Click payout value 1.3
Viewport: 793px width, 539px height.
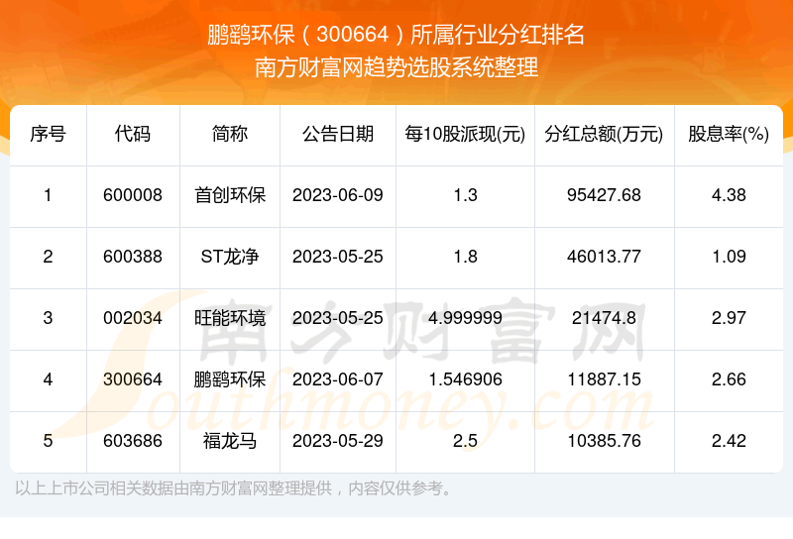[465, 195]
